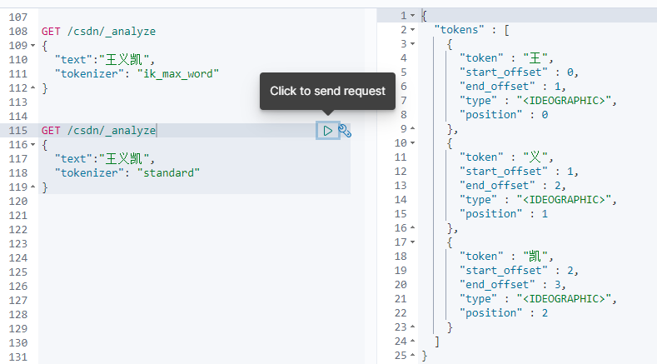Click "end_offset" : 2 on line 13
Screen dimensions: 657x364
click(x=510, y=186)
